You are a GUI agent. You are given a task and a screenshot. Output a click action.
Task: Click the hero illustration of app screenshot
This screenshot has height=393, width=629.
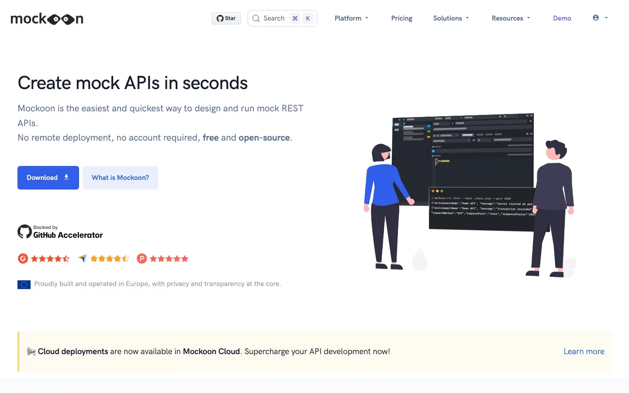click(x=470, y=195)
